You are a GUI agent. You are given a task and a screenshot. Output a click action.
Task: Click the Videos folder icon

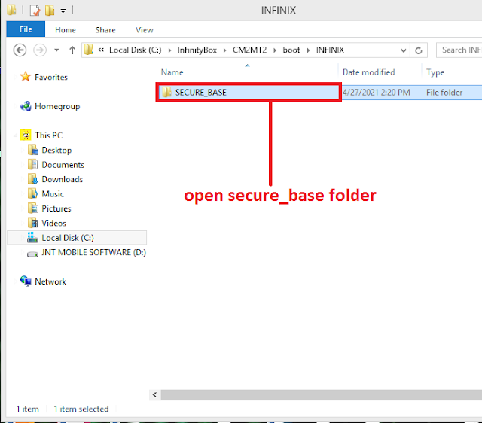(32, 223)
